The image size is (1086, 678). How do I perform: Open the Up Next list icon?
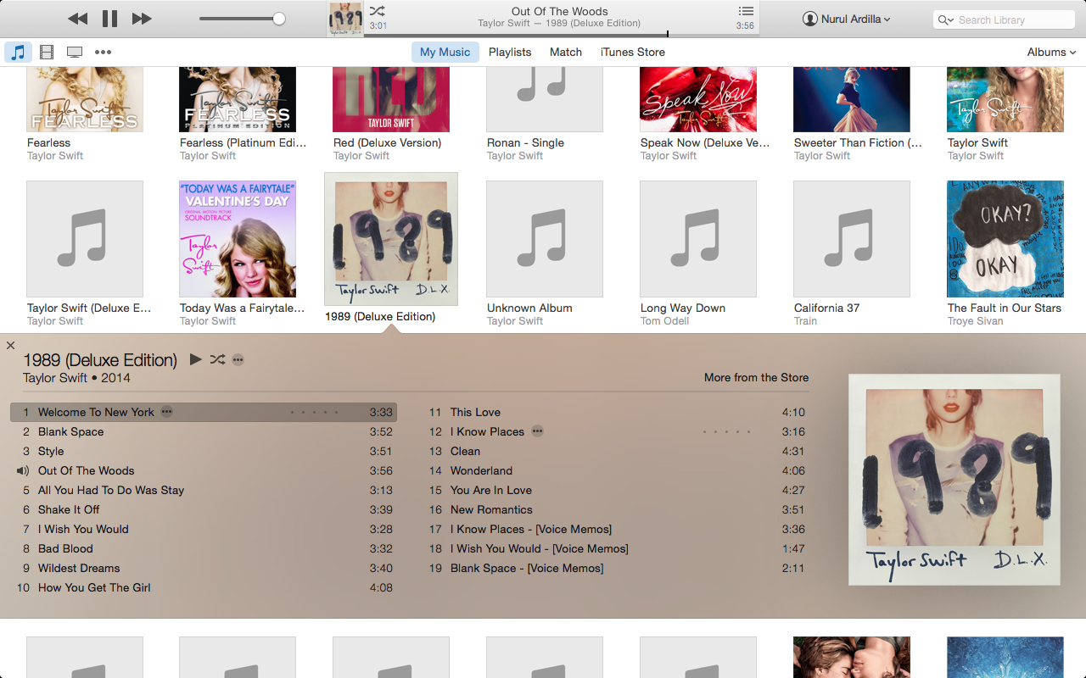click(x=746, y=11)
